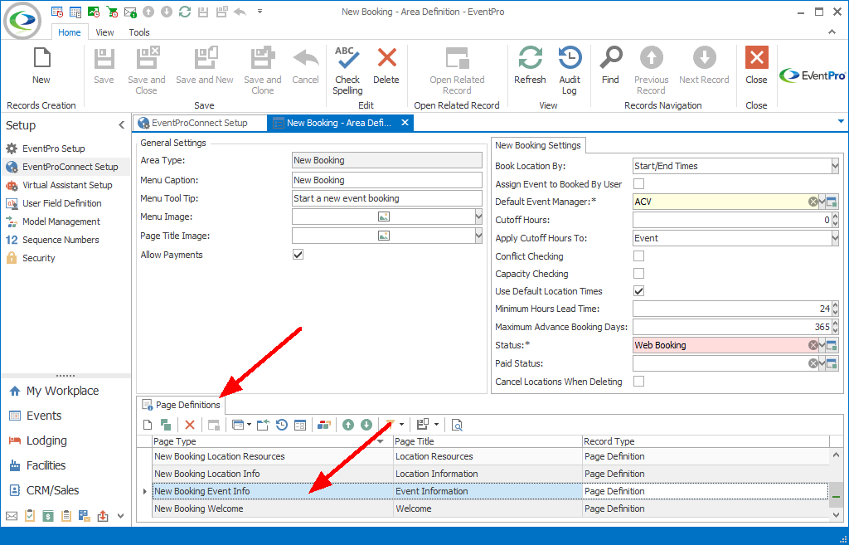Viewport: 849px width, 545px height.
Task: Enable Assign Event to Booked By User
Action: point(639,183)
